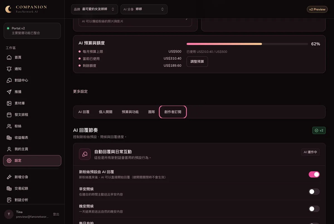The image size is (334, 224).
Task: Click the 62% usage value
Action: (316, 44)
